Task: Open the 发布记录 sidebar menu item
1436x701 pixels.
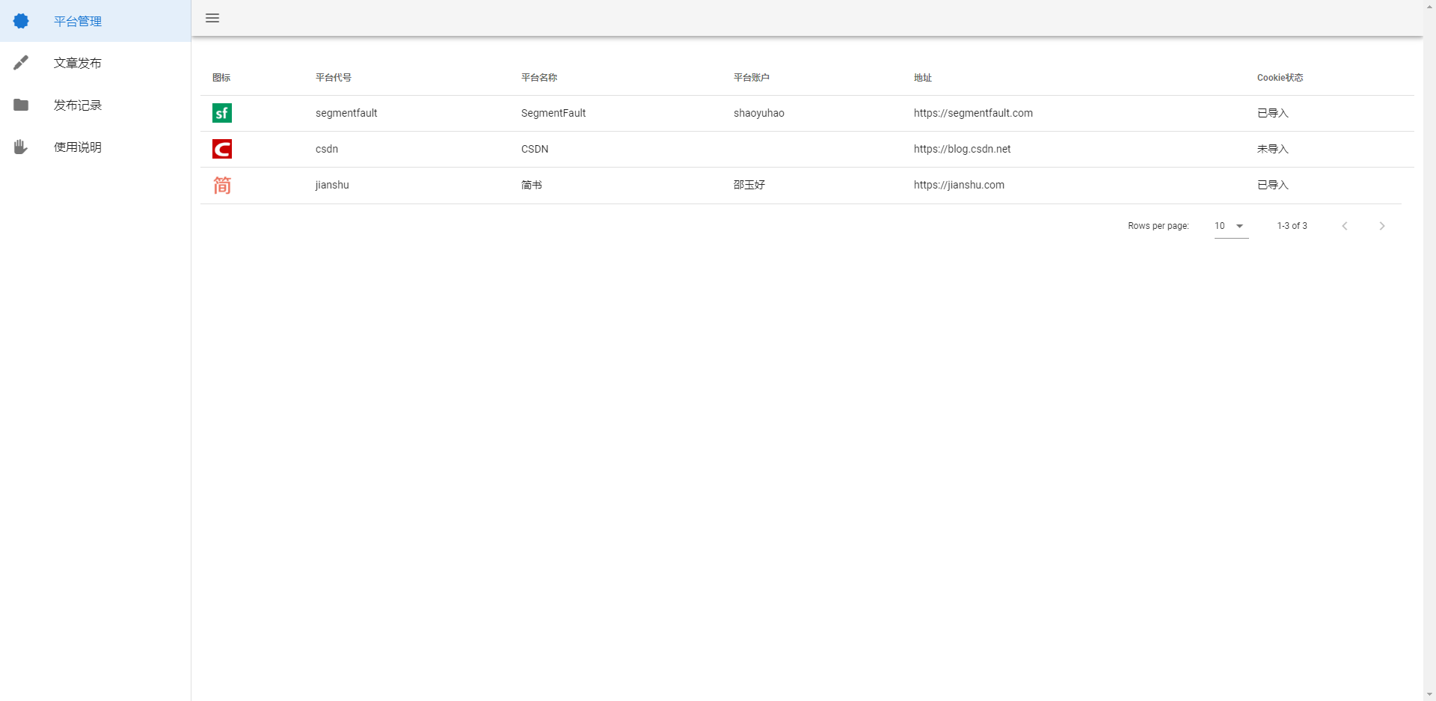Action: click(x=78, y=105)
